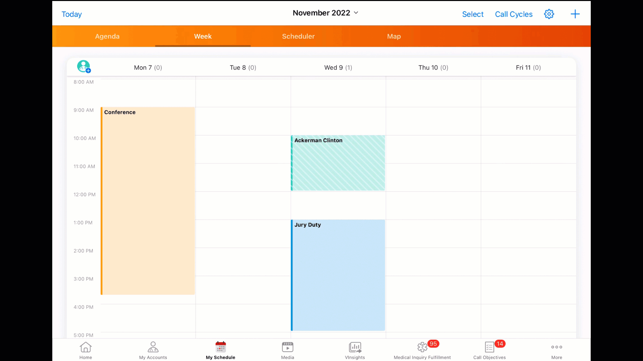The height and width of the screenshot is (361, 643).
Task: Switch to the Agenda tab
Action: pyautogui.click(x=107, y=36)
